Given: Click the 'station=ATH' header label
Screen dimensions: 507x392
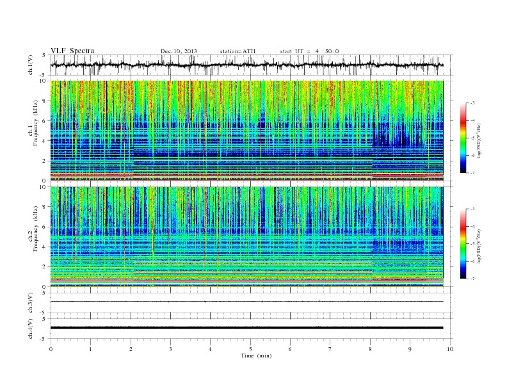Looking at the screenshot, I should (237, 51).
